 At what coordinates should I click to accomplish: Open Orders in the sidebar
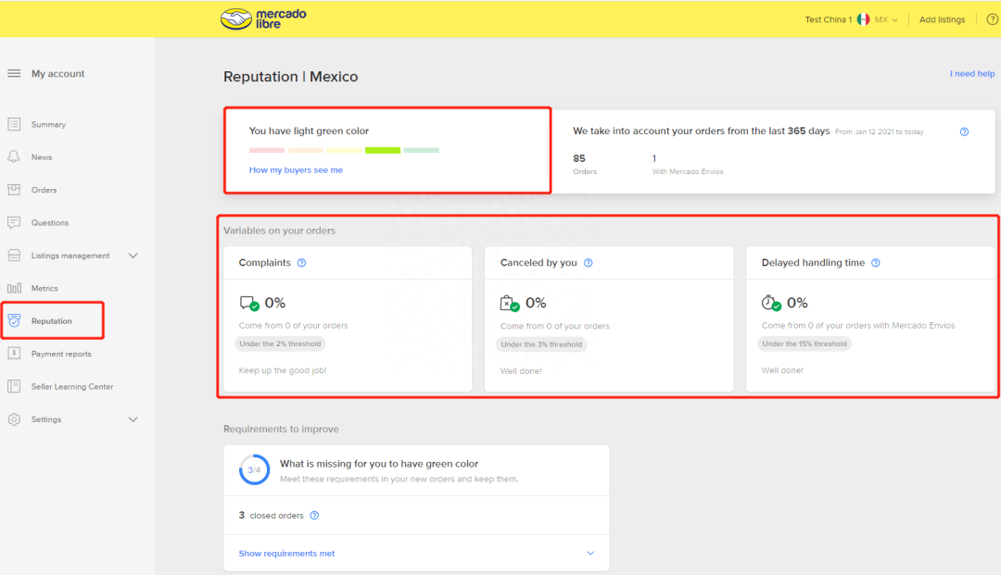[x=44, y=190]
